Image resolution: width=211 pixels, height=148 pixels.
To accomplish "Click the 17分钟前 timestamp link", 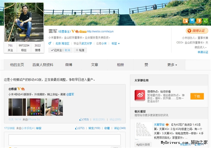I will pos(9,128).
